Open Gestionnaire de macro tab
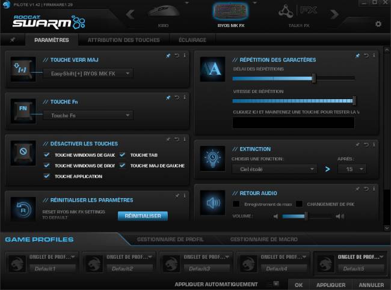The image size is (391, 290). 264,240
